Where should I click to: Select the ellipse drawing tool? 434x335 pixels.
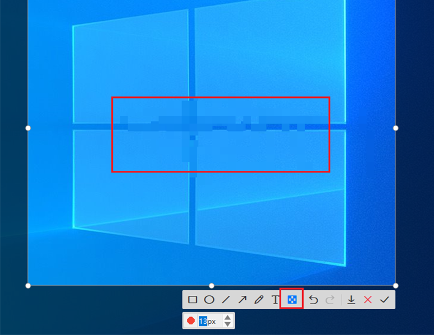[209, 300]
